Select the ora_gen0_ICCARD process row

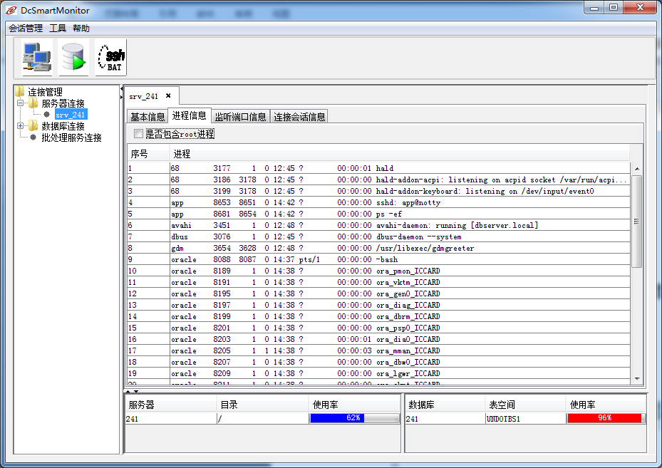click(x=378, y=293)
